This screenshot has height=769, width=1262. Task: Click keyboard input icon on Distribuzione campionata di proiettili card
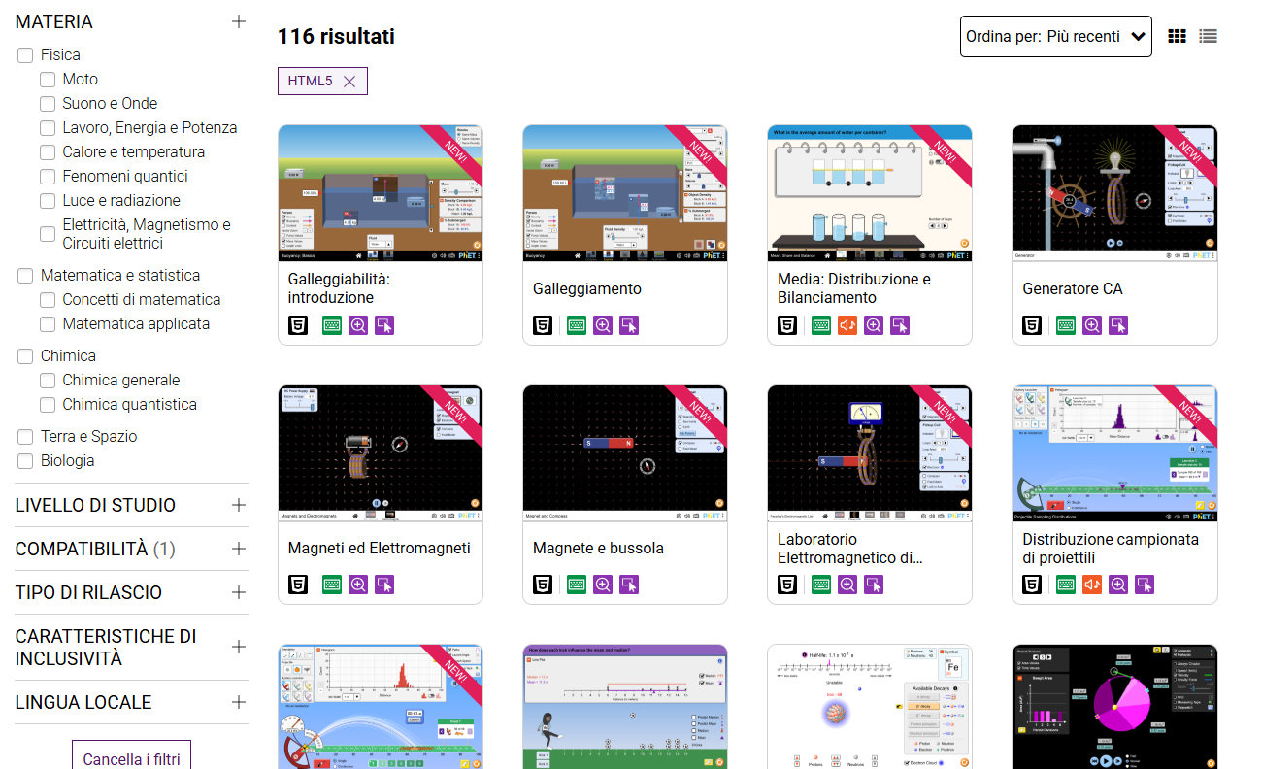1066,585
